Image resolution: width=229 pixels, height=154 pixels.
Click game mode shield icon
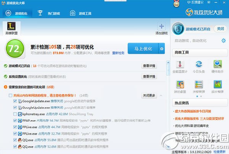pos(178,29)
